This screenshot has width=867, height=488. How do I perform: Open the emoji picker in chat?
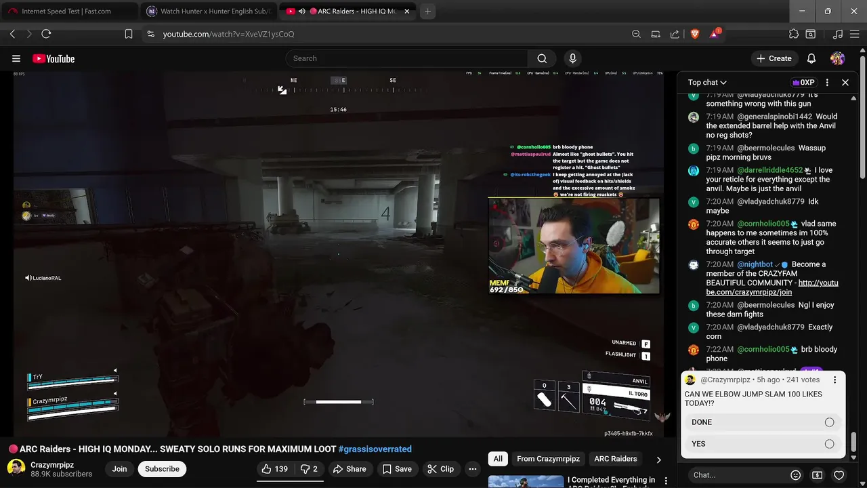point(796,475)
